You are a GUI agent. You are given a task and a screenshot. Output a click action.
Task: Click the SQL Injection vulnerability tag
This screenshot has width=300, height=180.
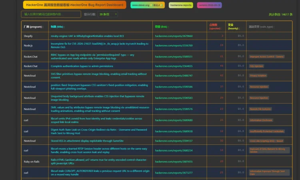point(256,66)
